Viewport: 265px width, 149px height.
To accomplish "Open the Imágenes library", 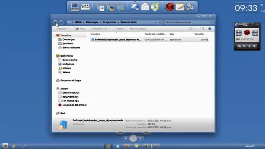I will [x=68, y=64].
